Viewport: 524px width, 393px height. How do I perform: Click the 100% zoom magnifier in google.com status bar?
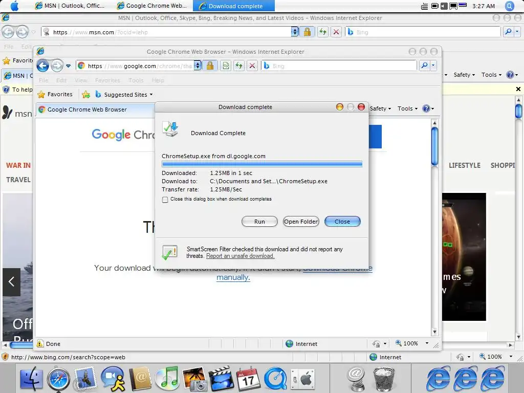pos(399,343)
